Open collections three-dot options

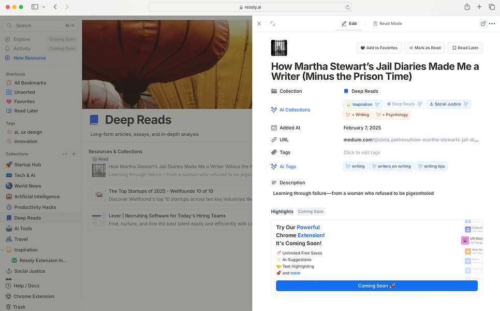coord(65,154)
